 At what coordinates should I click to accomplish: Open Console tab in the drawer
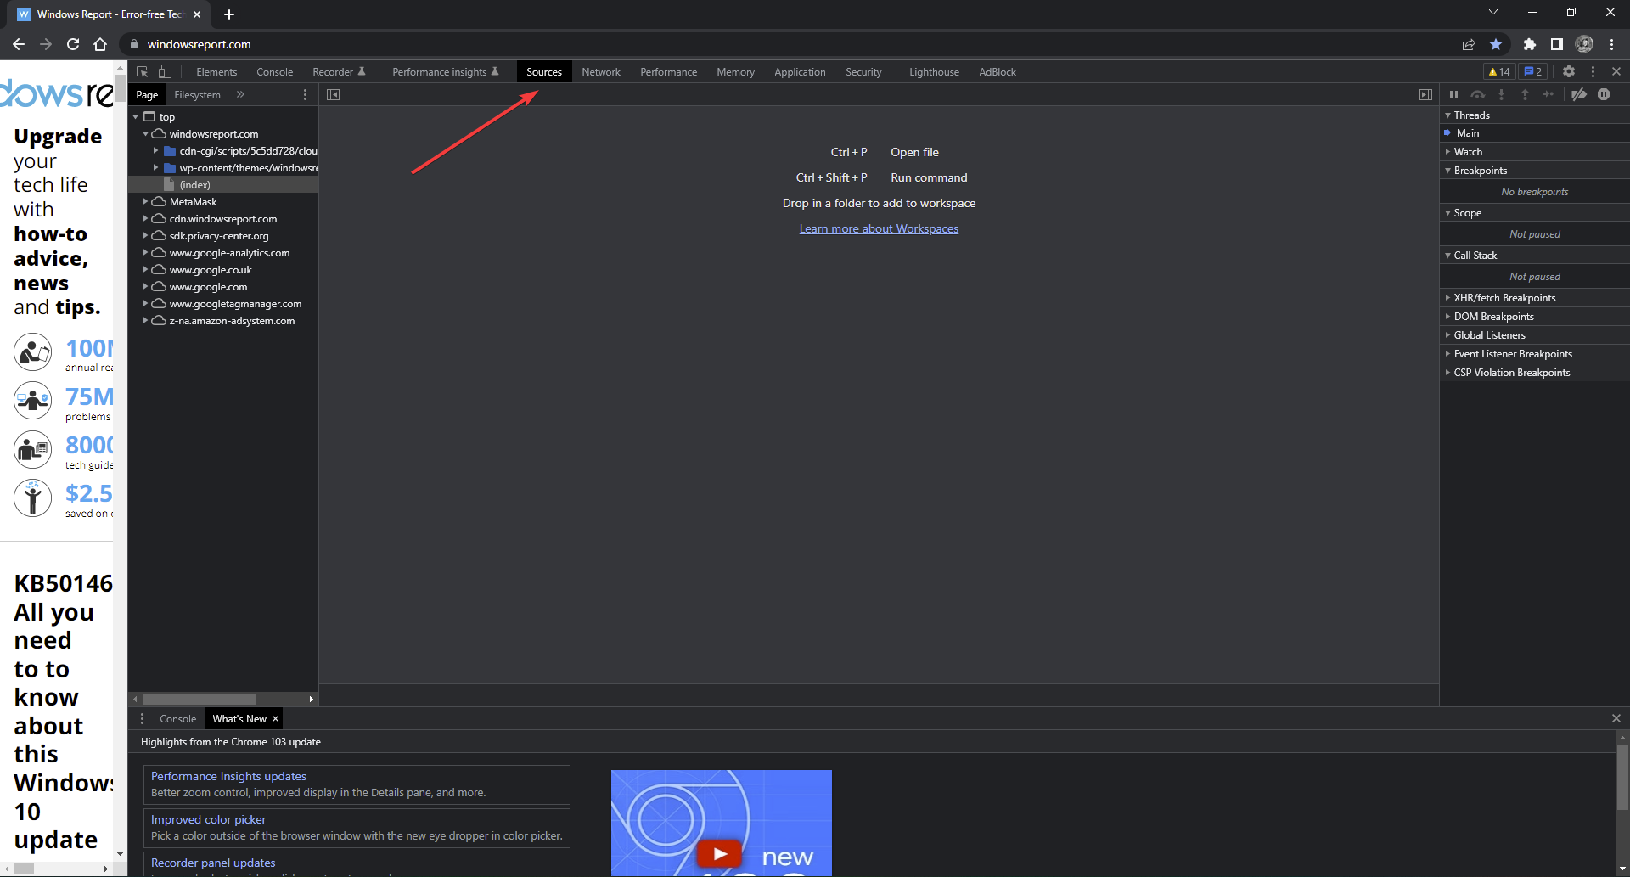(177, 719)
